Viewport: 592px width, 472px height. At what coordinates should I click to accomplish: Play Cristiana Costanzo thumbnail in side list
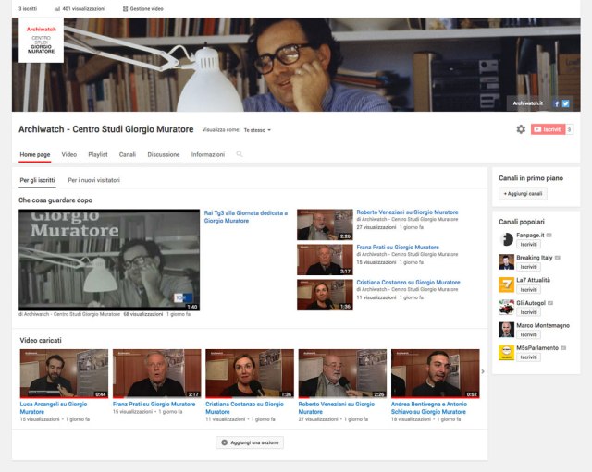325,295
